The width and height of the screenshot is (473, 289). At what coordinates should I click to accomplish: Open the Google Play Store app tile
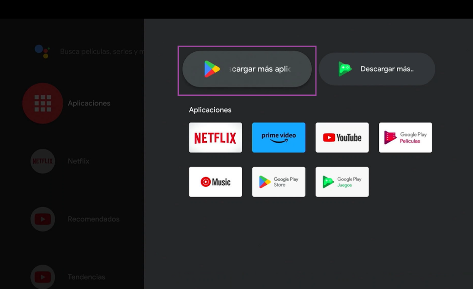[x=279, y=182]
